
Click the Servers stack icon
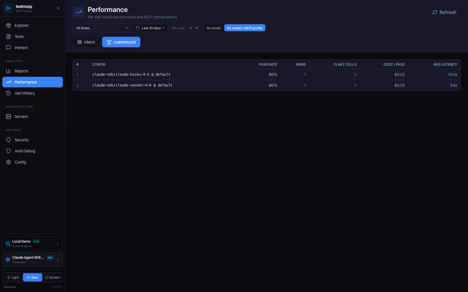point(8,117)
